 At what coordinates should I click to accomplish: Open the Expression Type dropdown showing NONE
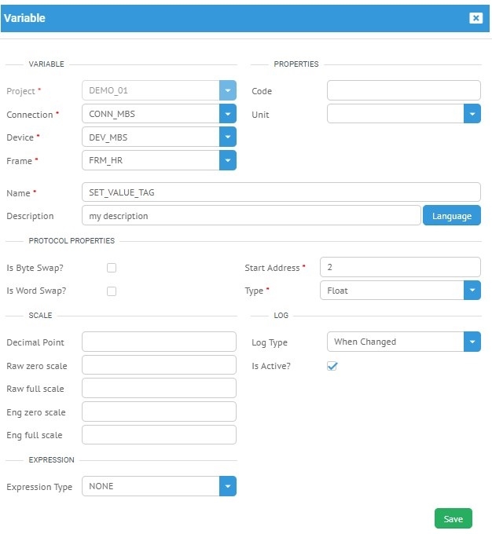[x=228, y=487]
